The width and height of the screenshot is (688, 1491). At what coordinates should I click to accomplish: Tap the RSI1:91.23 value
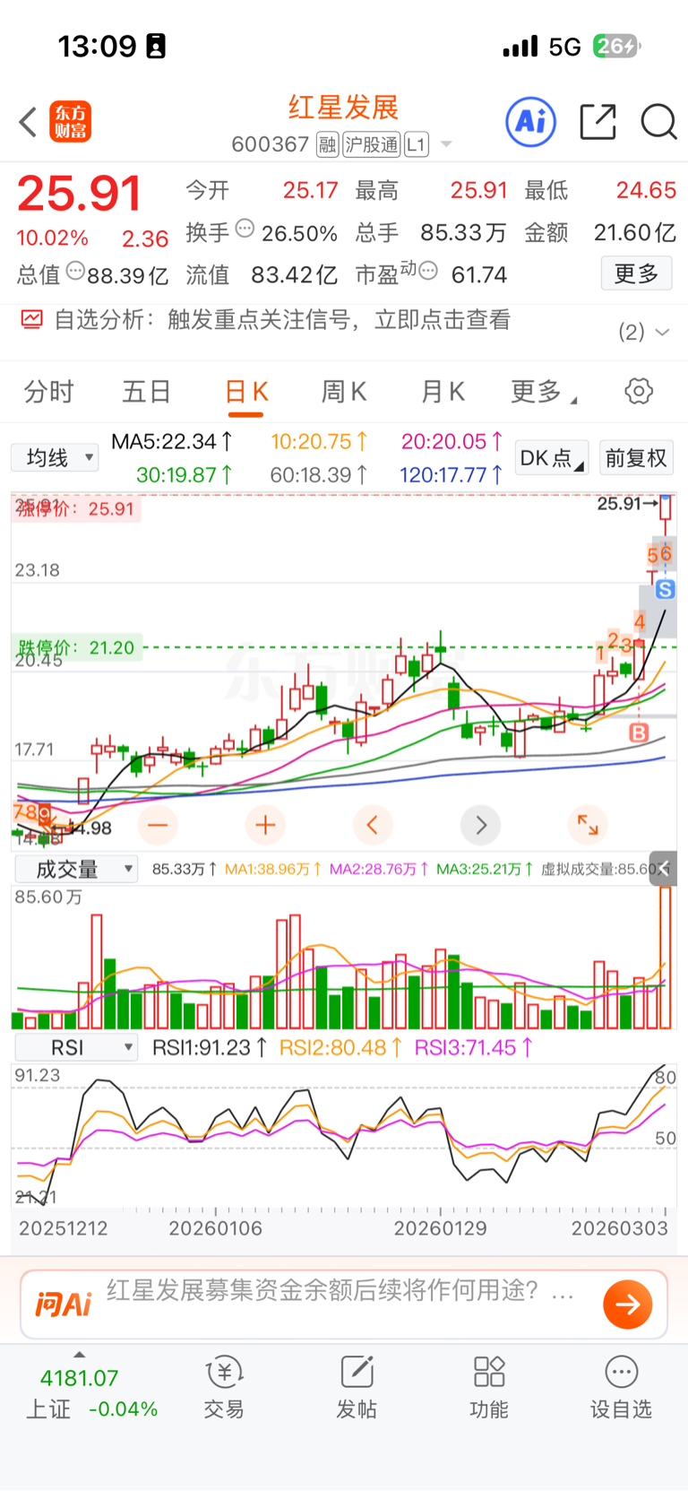(210, 1047)
